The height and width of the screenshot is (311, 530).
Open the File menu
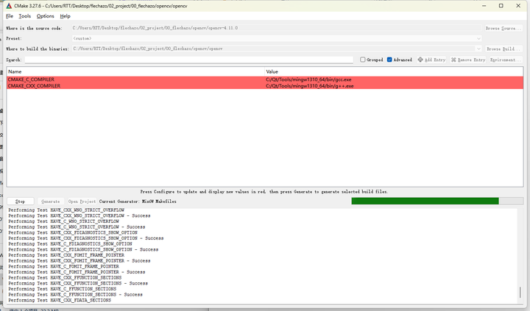click(x=10, y=16)
